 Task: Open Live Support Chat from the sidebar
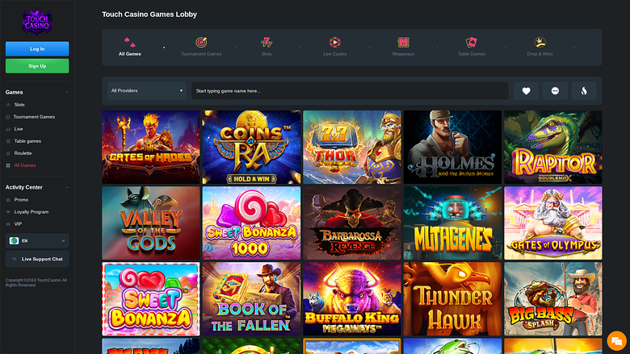pyautogui.click(x=37, y=259)
